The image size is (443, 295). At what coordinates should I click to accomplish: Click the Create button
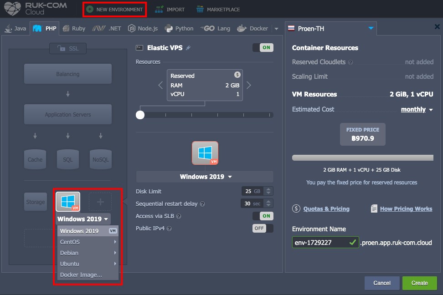(420, 283)
